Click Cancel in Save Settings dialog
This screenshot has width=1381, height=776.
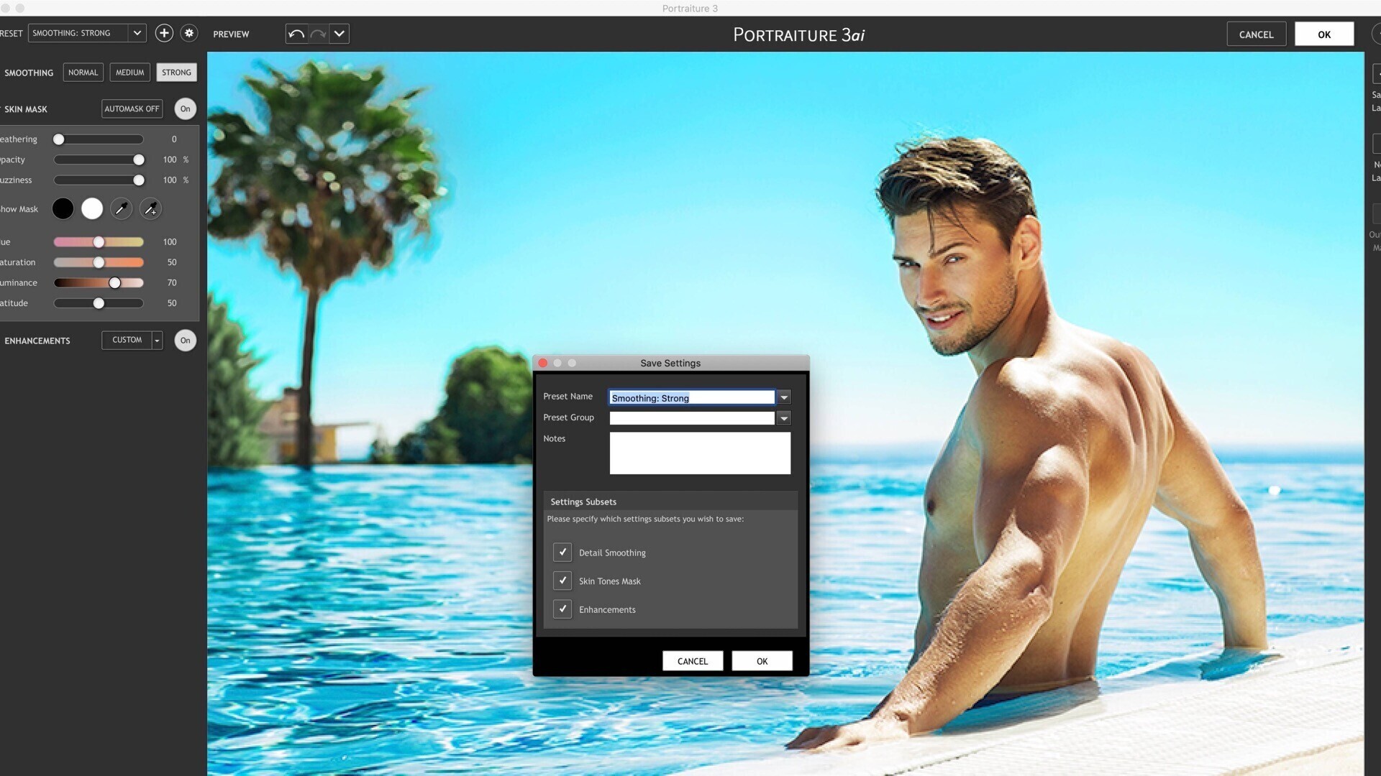click(x=692, y=661)
